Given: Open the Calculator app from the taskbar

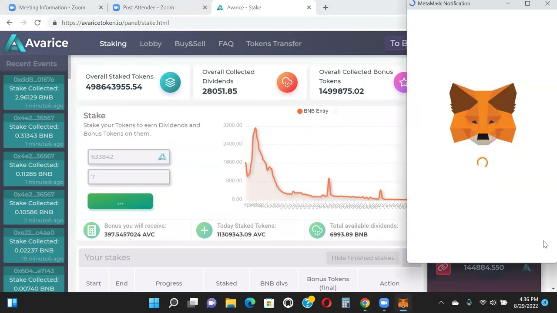Looking at the screenshot, I should tap(346, 303).
